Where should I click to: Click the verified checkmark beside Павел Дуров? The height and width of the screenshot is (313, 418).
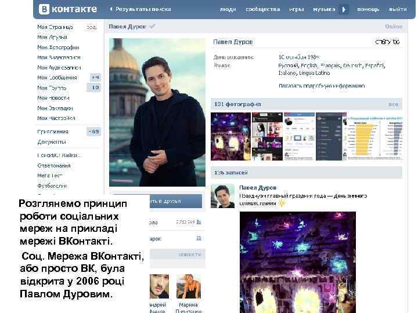[x=152, y=26]
